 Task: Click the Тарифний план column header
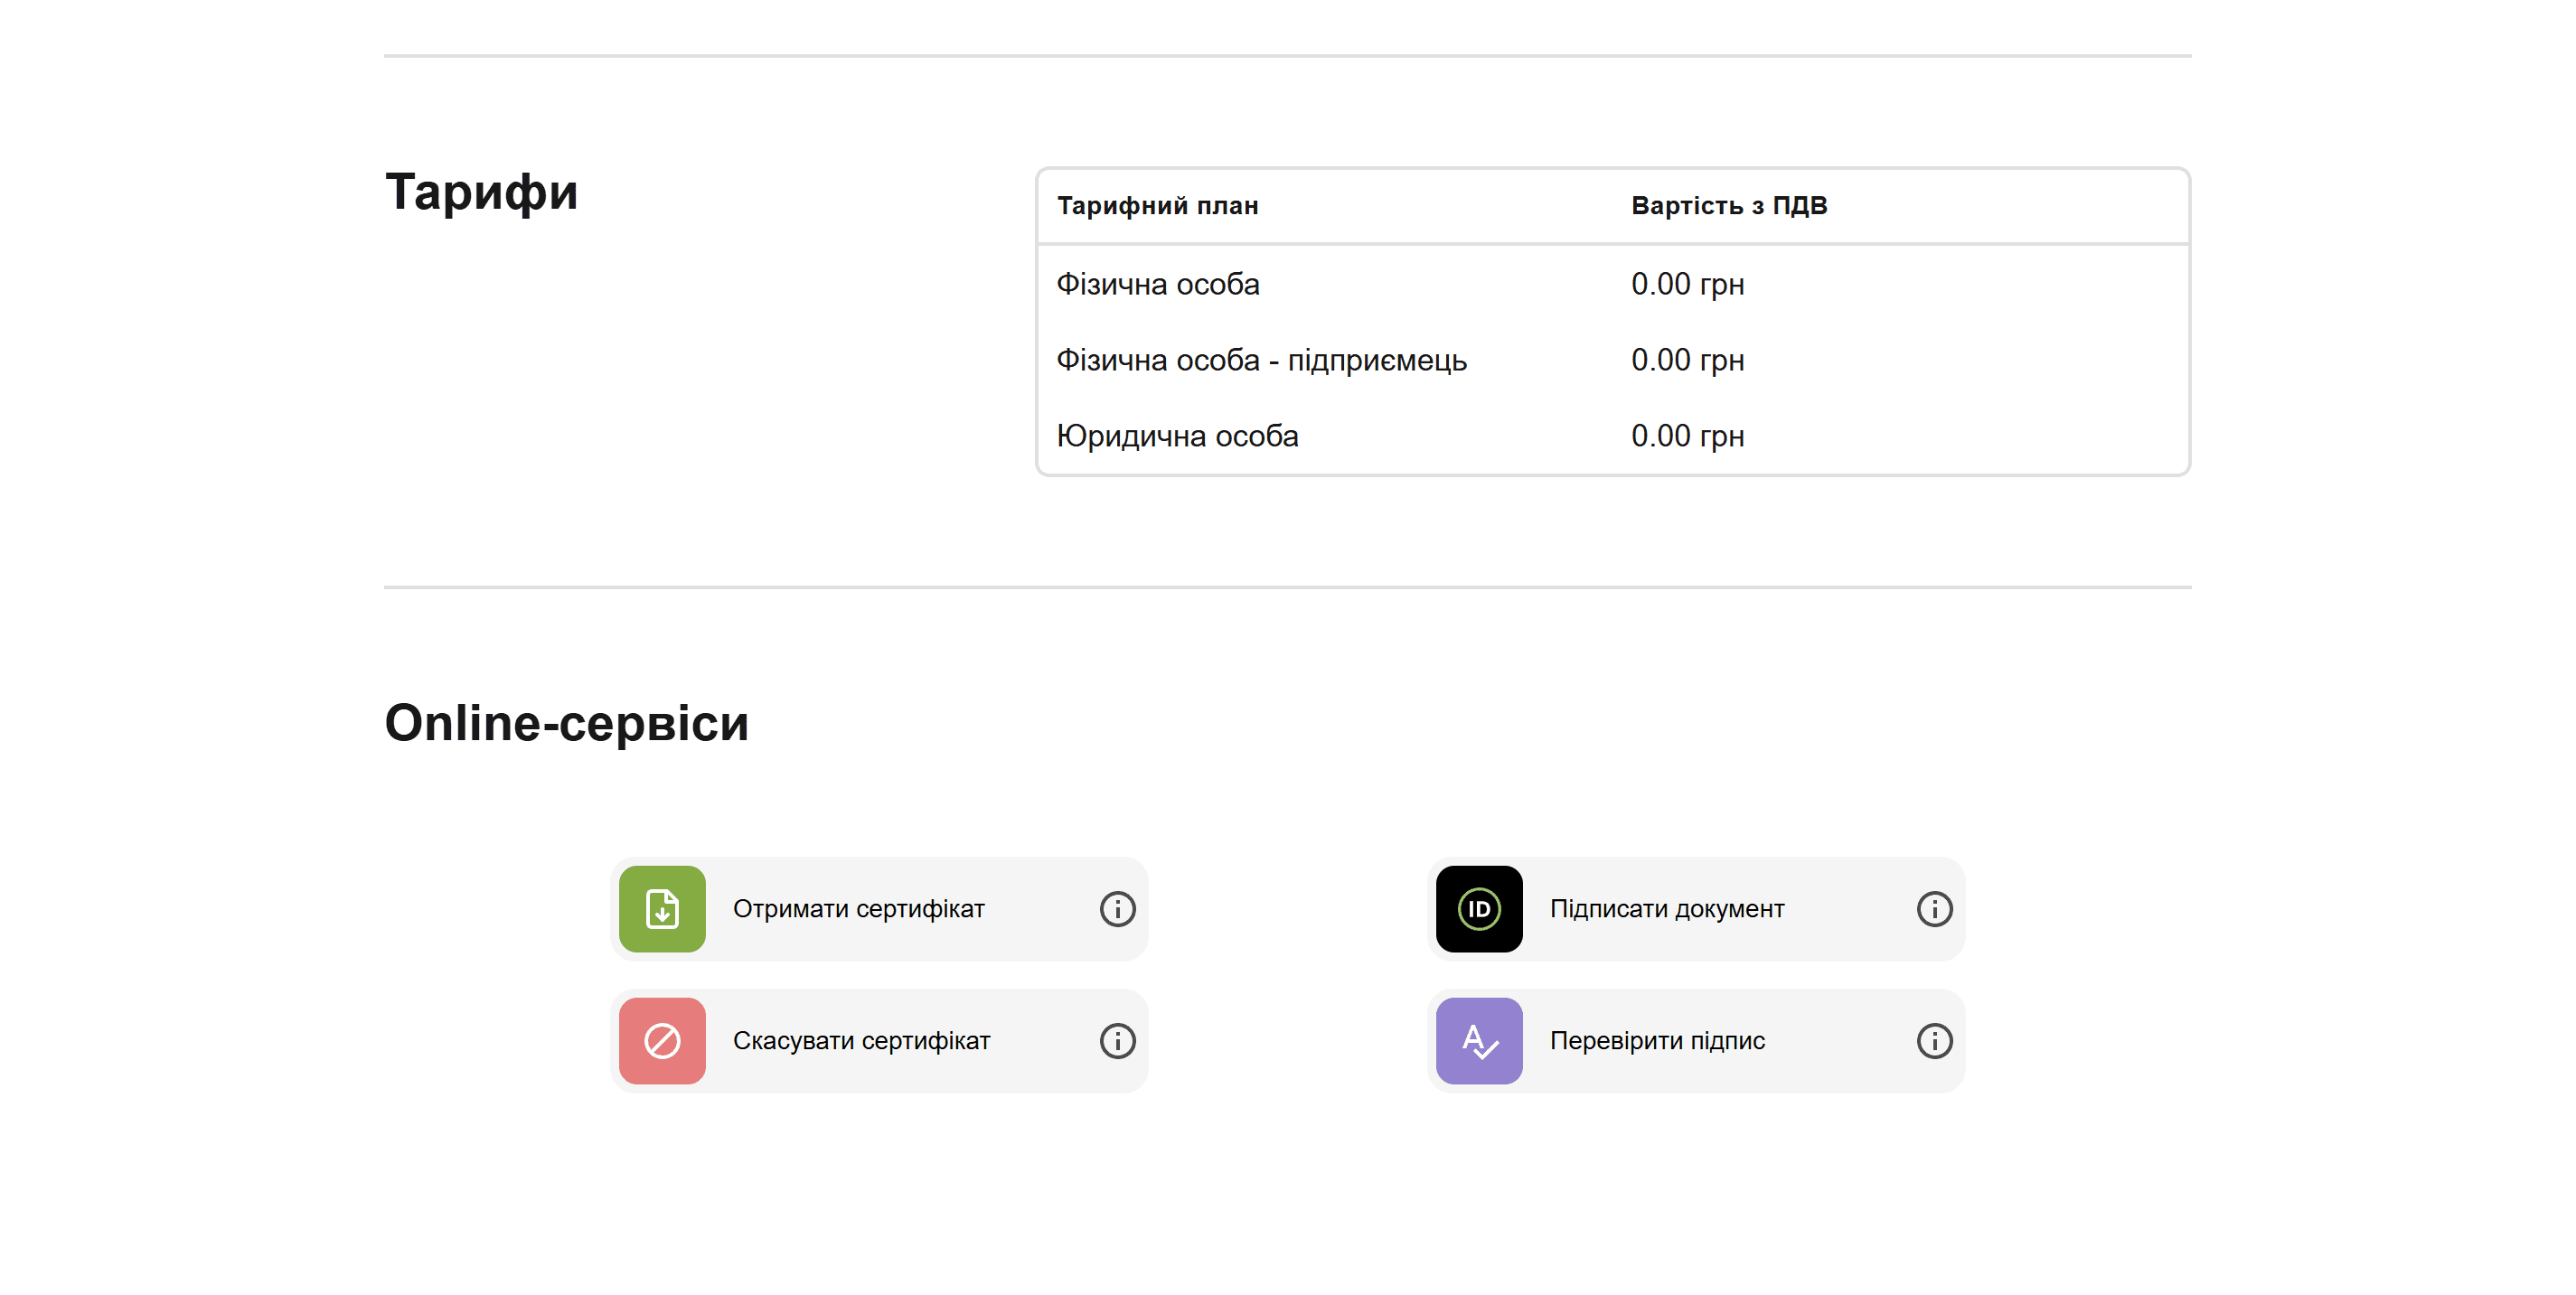[x=1157, y=205]
